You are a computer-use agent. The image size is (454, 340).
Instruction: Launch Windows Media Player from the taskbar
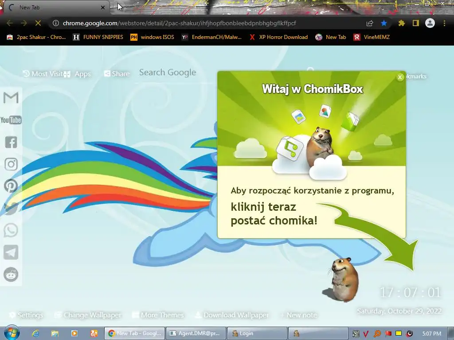pos(74,333)
